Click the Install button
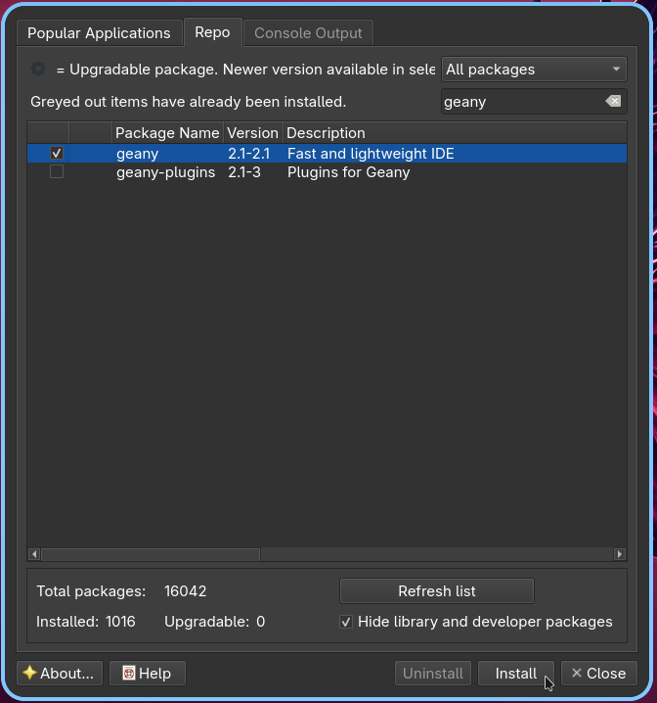The height and width of the screenshot is (703, 657). pos(515,673)
